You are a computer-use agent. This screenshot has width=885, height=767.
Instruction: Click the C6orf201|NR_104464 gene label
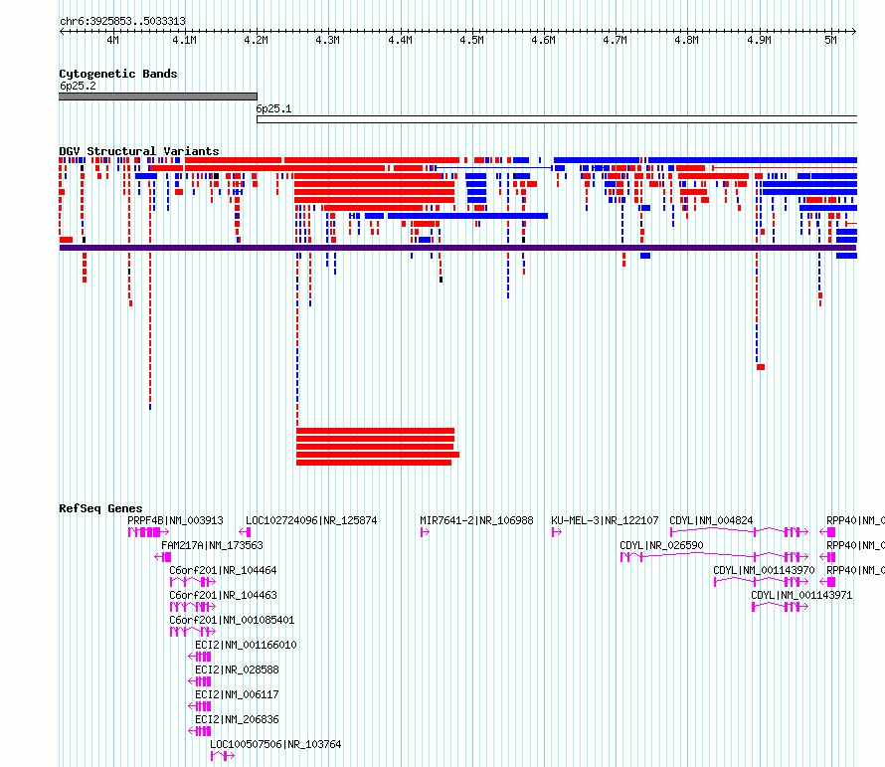(x=223, y=570)
